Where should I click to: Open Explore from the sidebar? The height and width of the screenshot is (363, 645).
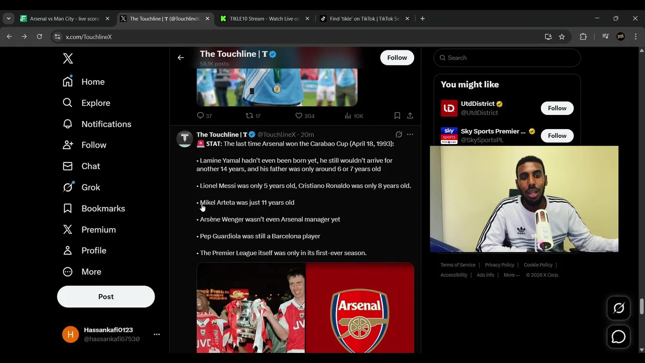pyautogui.click(x=86, y=103)
